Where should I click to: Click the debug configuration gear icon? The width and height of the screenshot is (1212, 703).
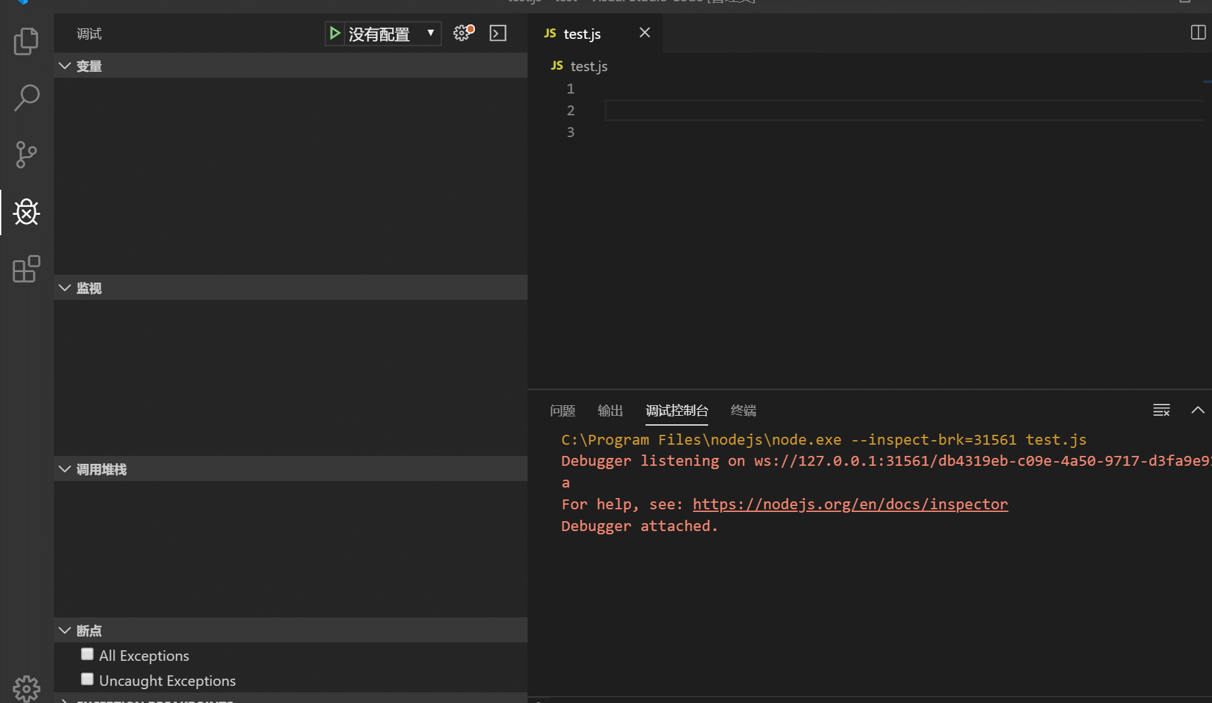pos(462,33)
